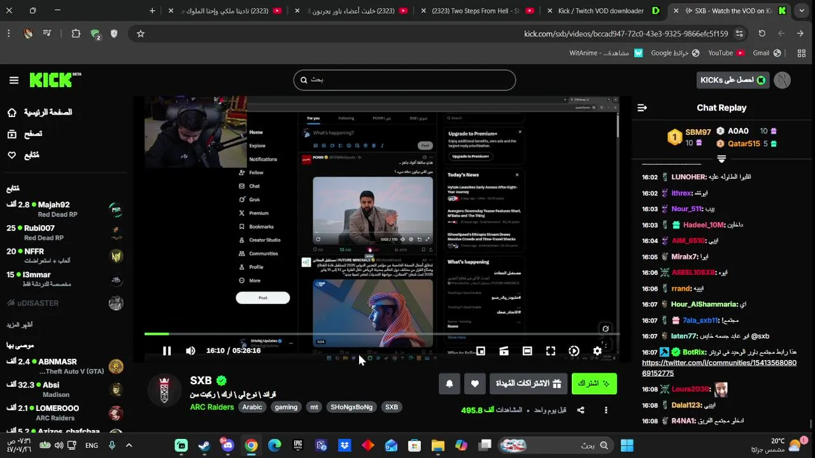This screenshot has height=458, width=815.
Task: Open I3mmar channel in sidebar
Action: coord(64,279)
